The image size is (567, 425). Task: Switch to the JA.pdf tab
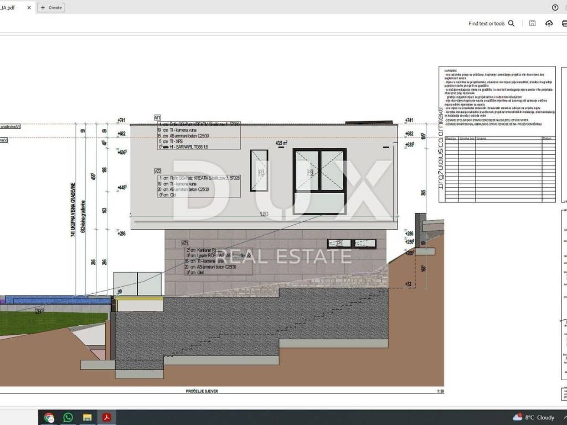click(x=17, y=8)
